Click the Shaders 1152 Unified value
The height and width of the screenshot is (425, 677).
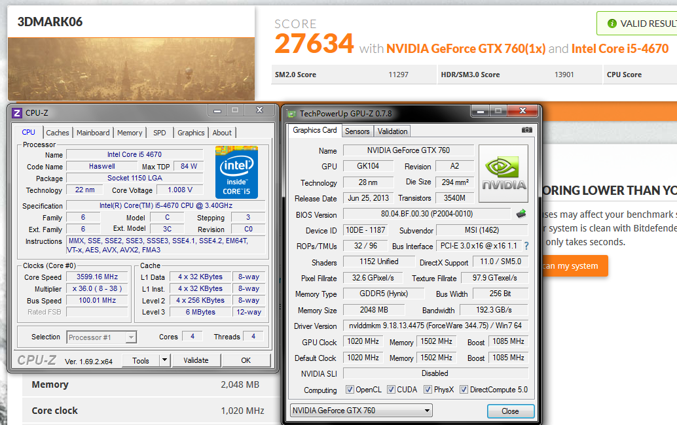click(378, 262)
